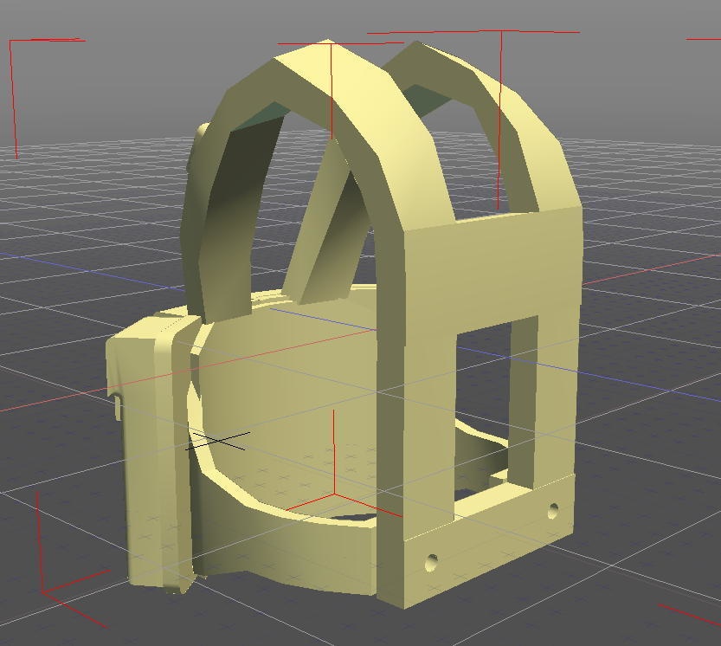Select the black crosshair marker on the model

(x=218, y=441)
